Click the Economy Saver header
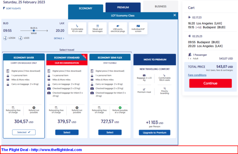 coord(24,57)
